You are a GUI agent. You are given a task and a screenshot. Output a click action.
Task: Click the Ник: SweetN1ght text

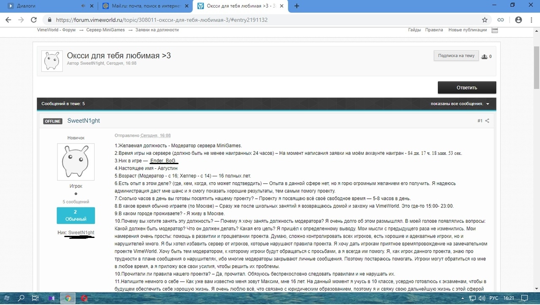pyautogui.click(x=76, y=232)
